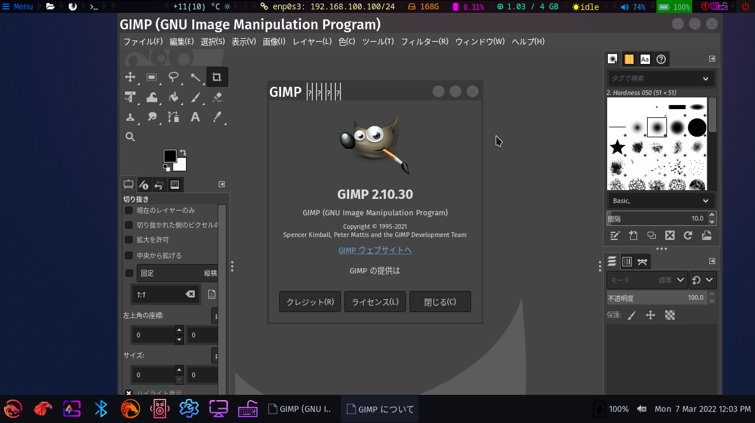
Task: Select the Warp Transform tool
Action: coord(152,97)
